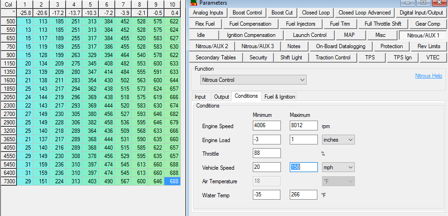
Task: Switch to the Fuel & Ignition tab
Action: [279, 97]
